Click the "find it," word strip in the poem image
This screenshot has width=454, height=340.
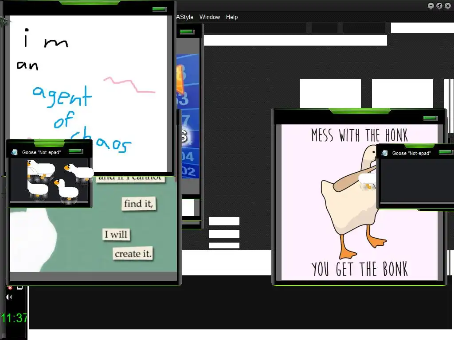coord(139,204)
